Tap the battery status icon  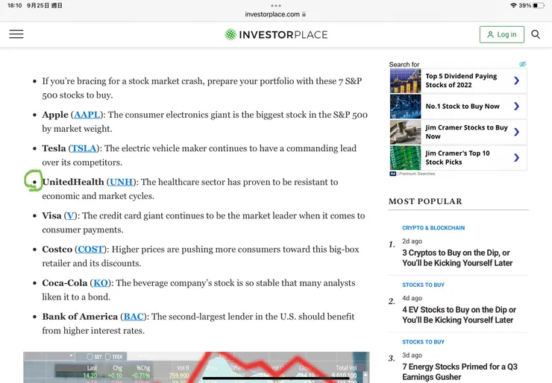[x=539, y=5]
